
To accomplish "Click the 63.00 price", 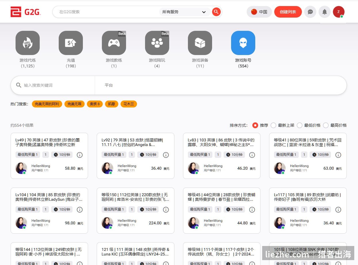I will pyautogui.click(x=329, y=168).
